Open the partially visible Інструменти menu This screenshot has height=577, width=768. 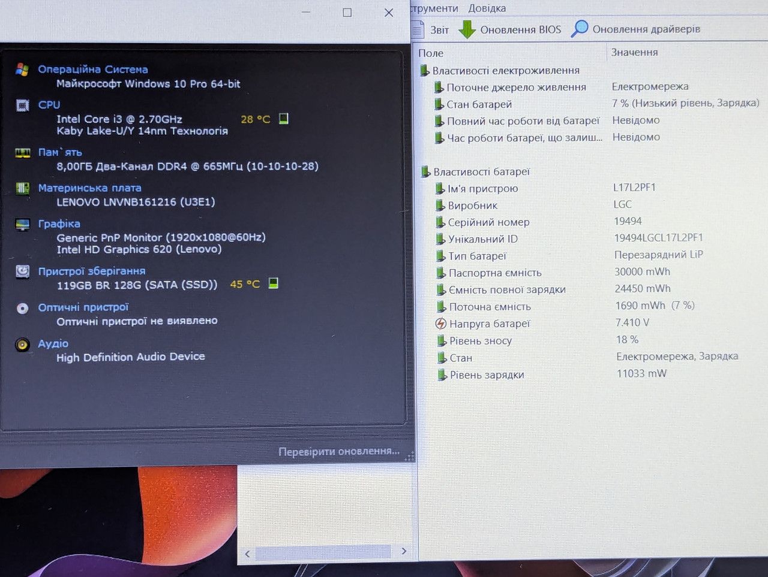point(434,8)
